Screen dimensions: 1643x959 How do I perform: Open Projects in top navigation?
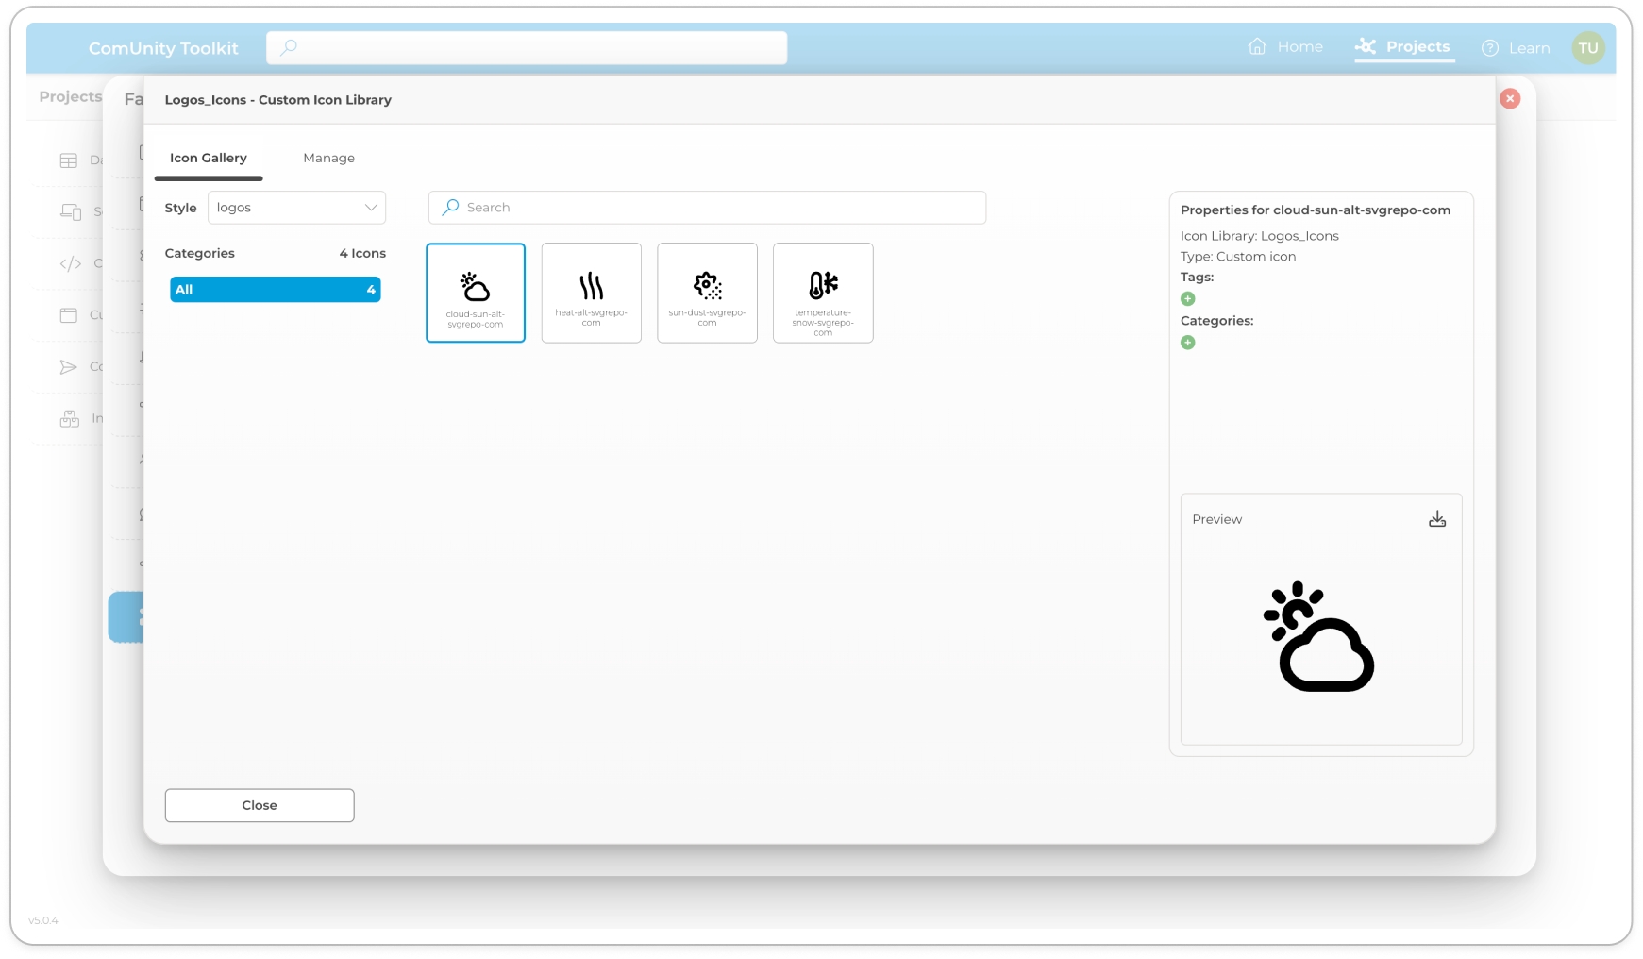(x=1403, y=47)
